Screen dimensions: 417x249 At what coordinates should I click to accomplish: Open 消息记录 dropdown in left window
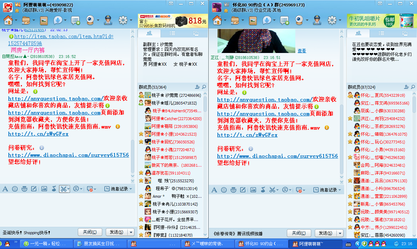click(x=118, y=189)
